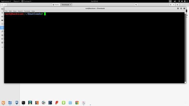This screenshot has height=106, width=189.
Task: Launch Burp Suite orange icon in dock
Action: pyautogui.click(x=37, y=103)
